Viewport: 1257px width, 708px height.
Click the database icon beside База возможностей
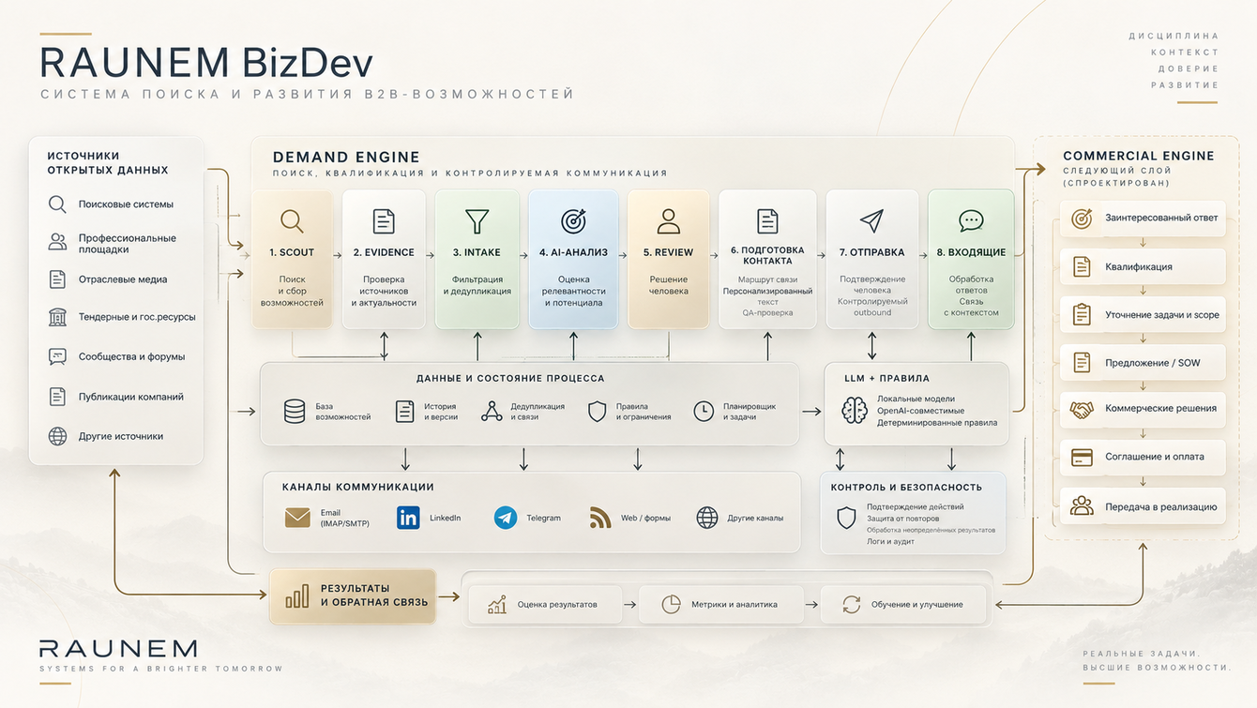[295, 411]
